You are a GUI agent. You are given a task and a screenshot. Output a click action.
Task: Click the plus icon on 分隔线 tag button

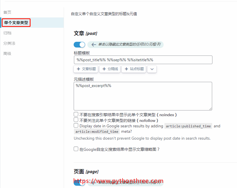104,69
